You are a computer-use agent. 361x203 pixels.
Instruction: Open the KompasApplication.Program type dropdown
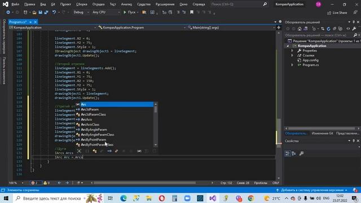pos(142,28)
